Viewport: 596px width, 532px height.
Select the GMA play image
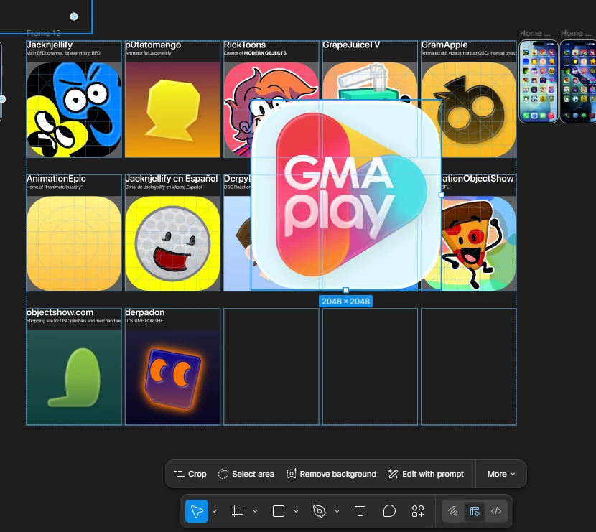tap(346, 195)
